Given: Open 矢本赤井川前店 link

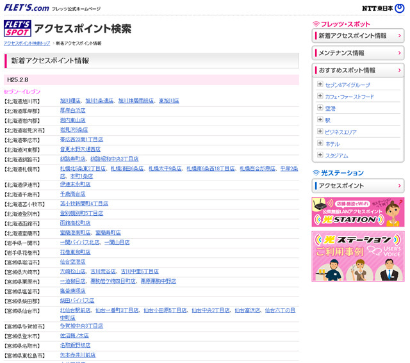Looking at the screenshot, I should tap(78, 355).
